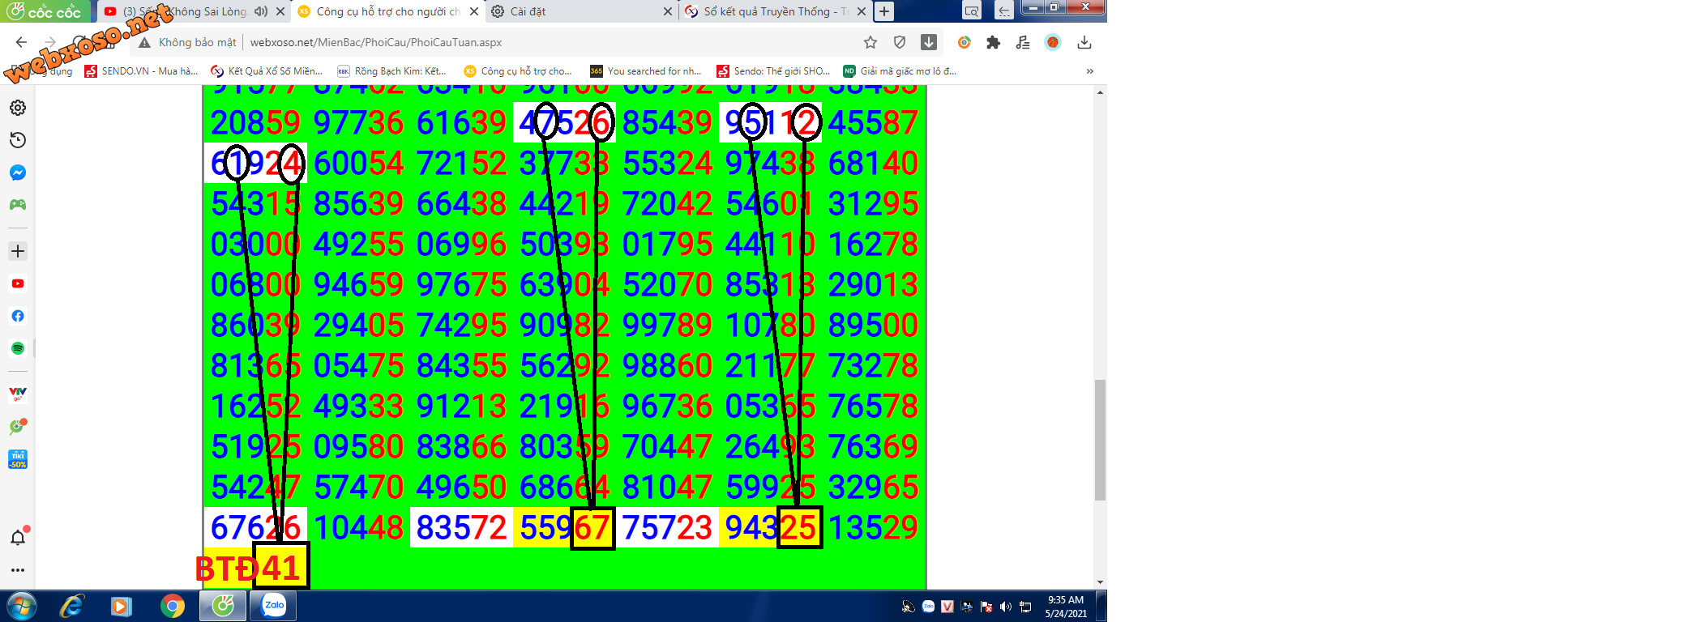Open Windows Start button

coord(22,606)
